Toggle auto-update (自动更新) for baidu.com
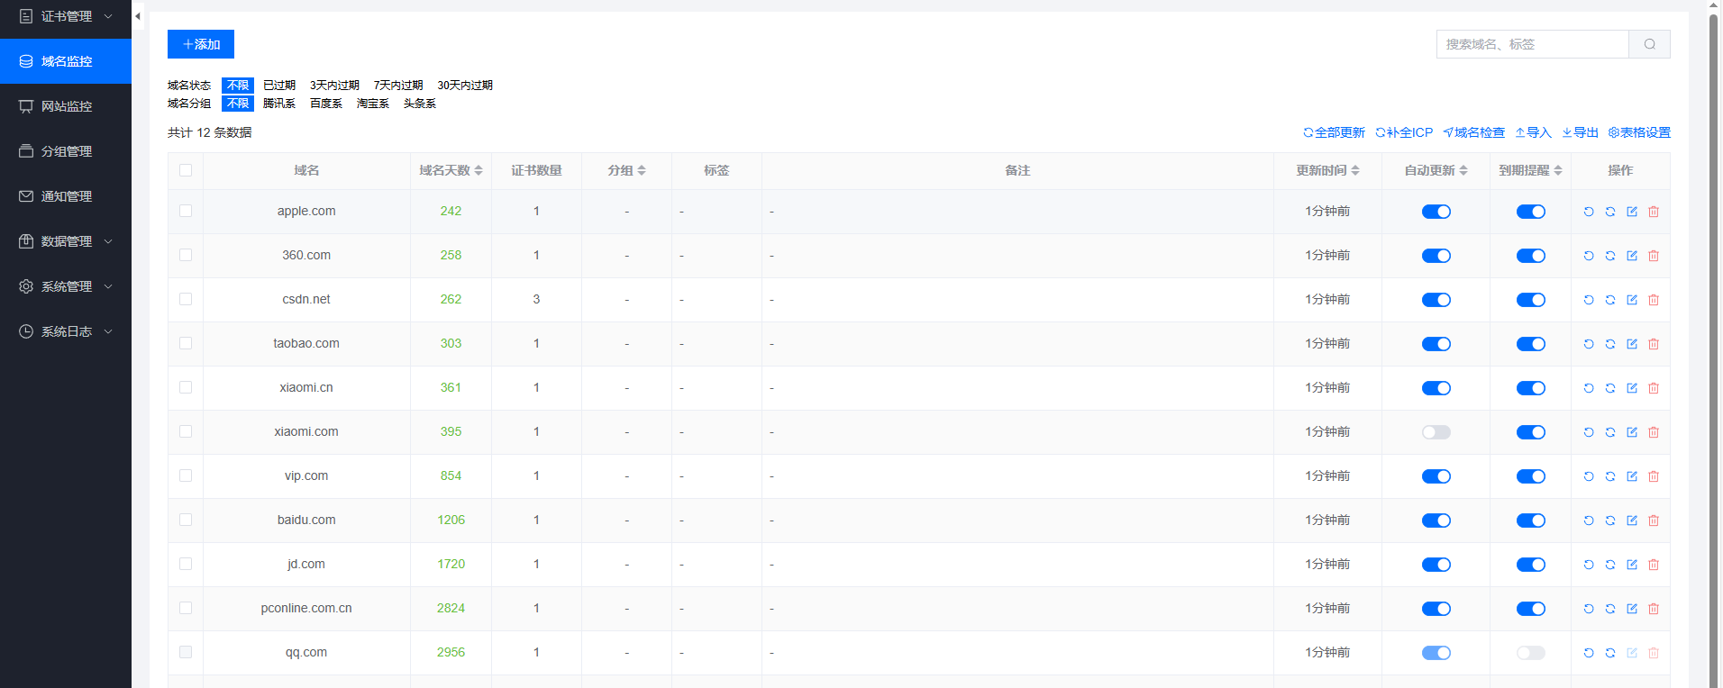1723x688 pixels. pos(1436,521)
